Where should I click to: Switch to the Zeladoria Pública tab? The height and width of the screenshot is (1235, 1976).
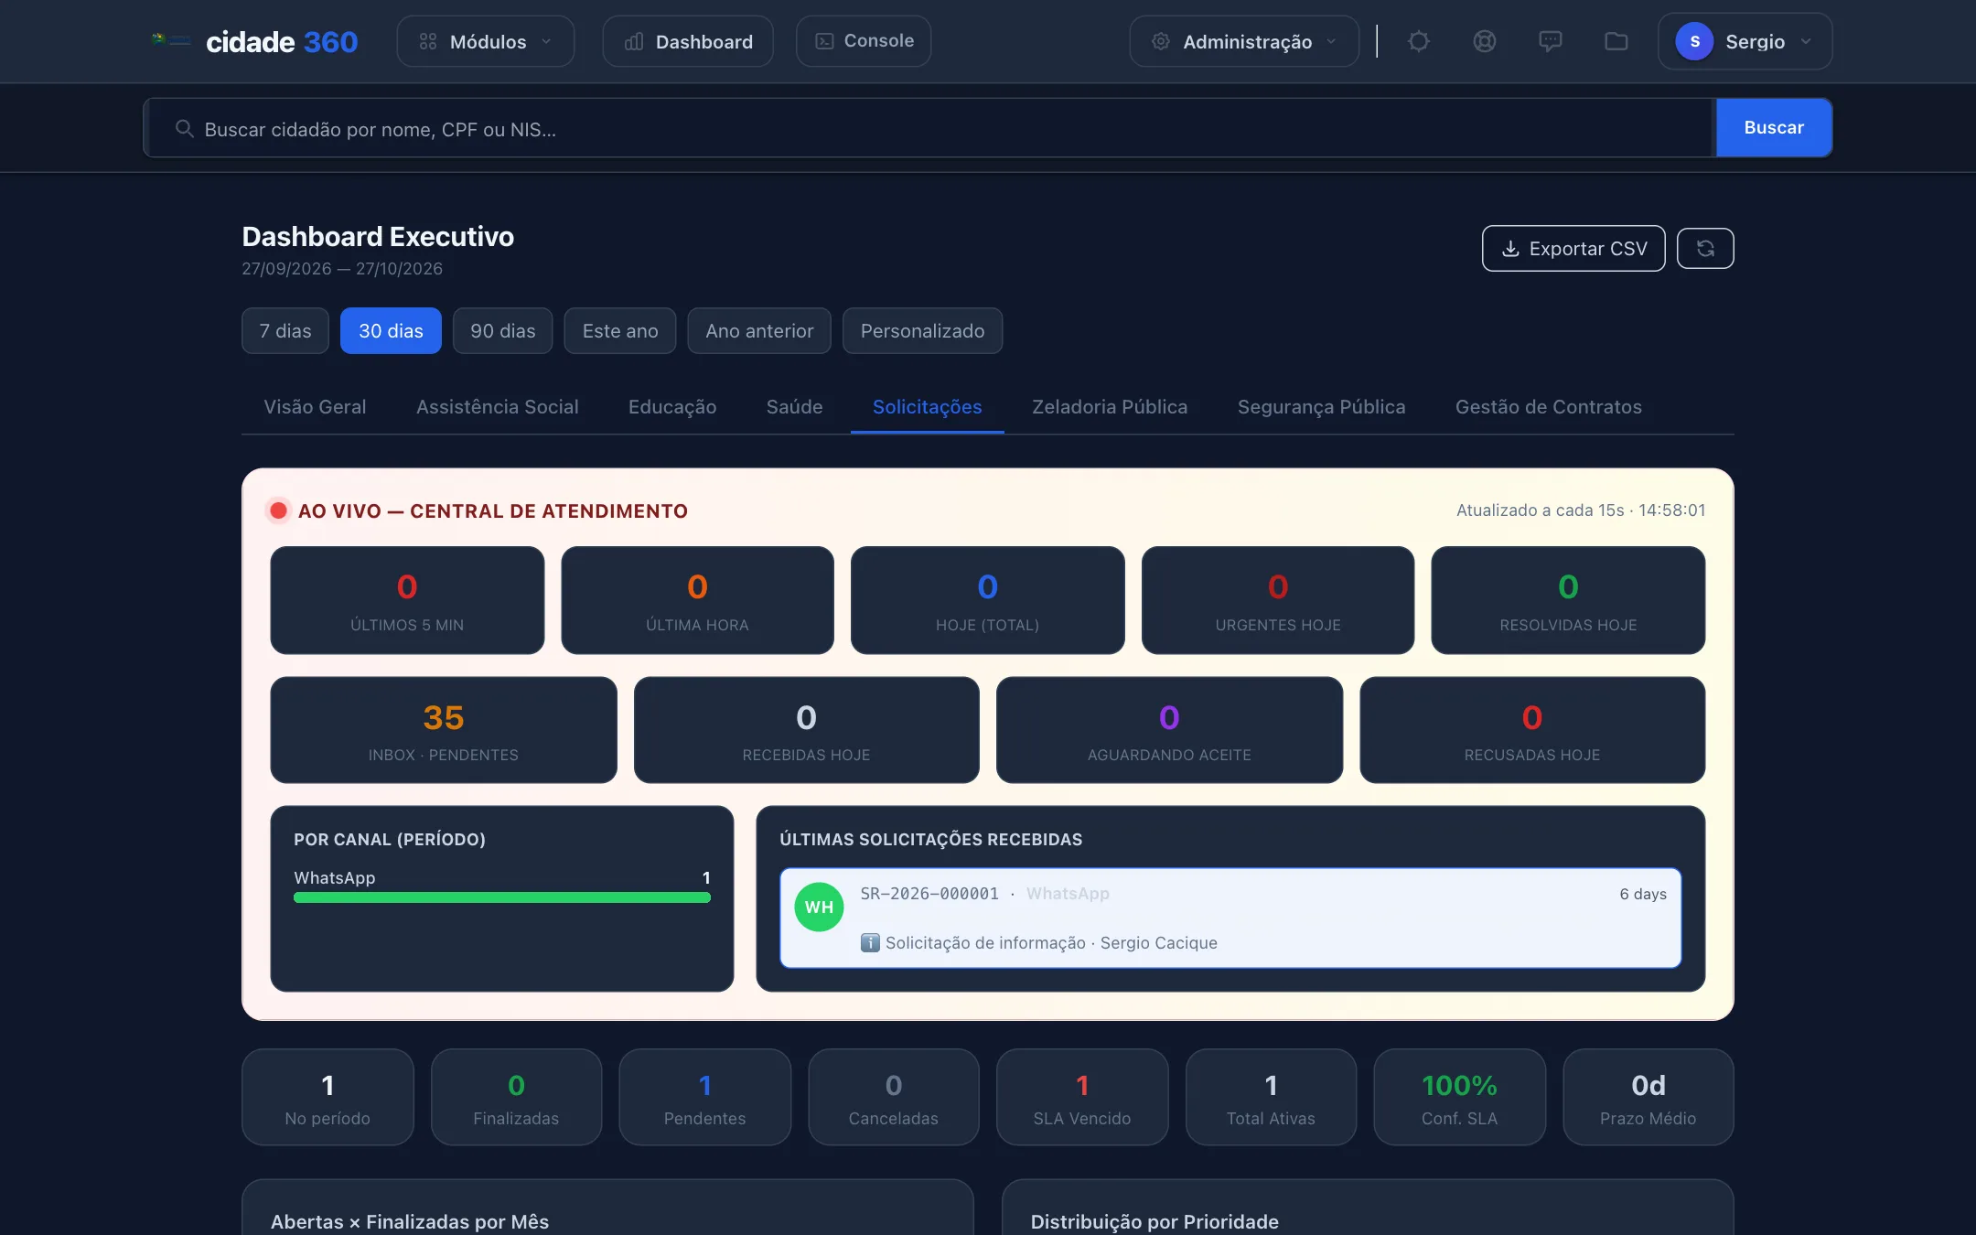click(1110, 407)
